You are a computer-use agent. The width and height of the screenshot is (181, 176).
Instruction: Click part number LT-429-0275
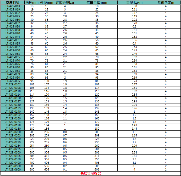(x=13, y=149)
